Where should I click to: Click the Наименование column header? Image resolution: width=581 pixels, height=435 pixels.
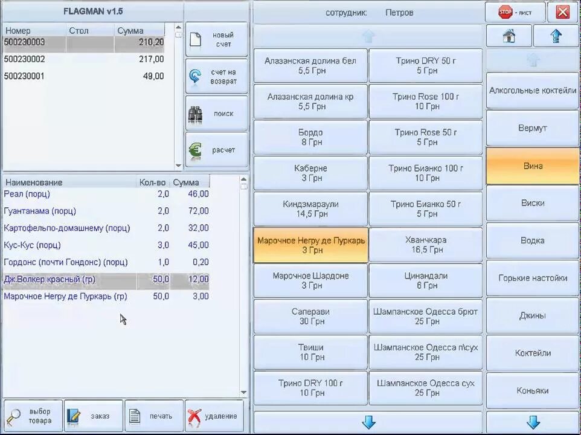click(x=69, y=182)
